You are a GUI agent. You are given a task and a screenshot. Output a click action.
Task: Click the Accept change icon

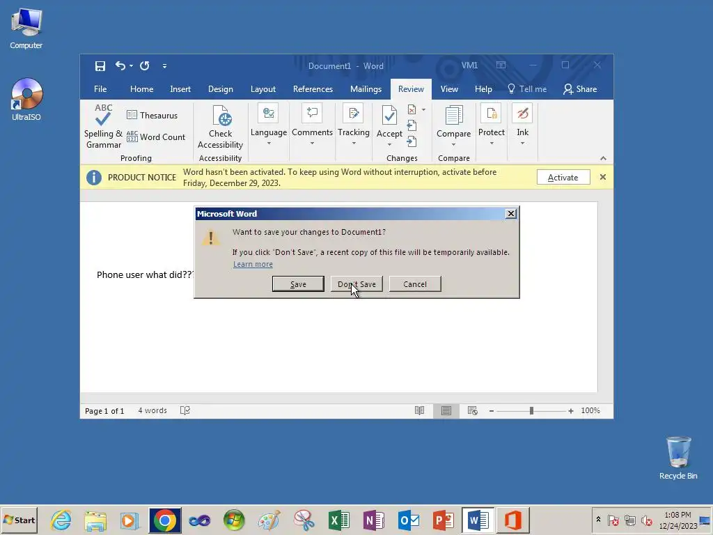click(x=389, y=115)
